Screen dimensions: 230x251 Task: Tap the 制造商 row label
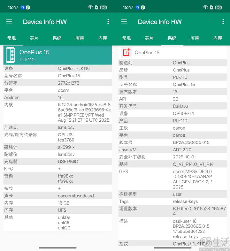pos(126,63)
